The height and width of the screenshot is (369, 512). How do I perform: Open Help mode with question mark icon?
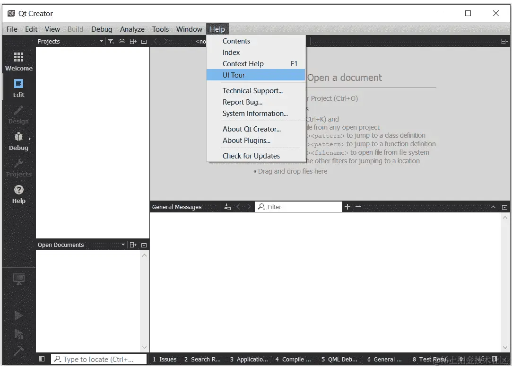point(18,194)
